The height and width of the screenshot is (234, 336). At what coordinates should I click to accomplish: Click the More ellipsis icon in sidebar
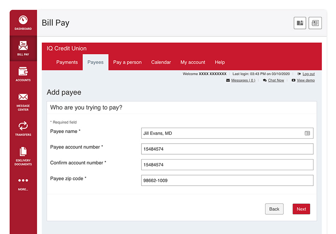coord(23,180)
